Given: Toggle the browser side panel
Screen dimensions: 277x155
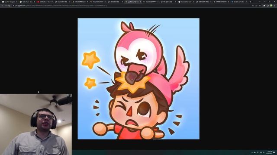Looking at the screenshot, I should pyautogui.click(x=267, y=6).
